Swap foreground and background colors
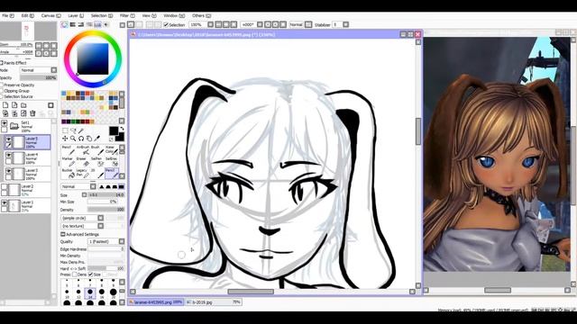 (x=122, y=129)
